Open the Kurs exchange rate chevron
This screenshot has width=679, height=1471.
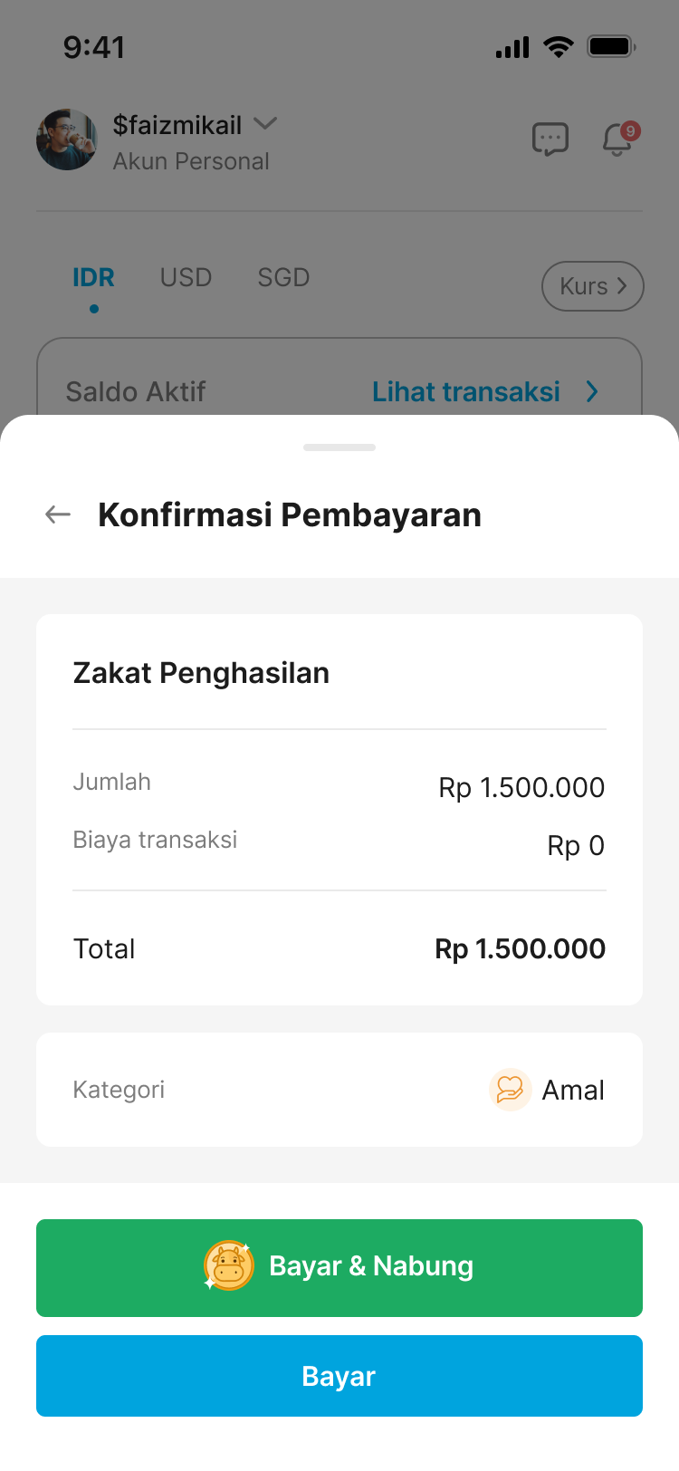coord(621,286)
